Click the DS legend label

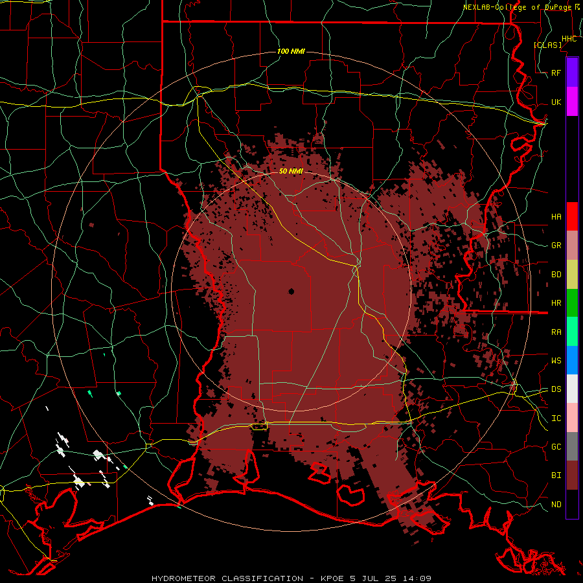(556, 389)
